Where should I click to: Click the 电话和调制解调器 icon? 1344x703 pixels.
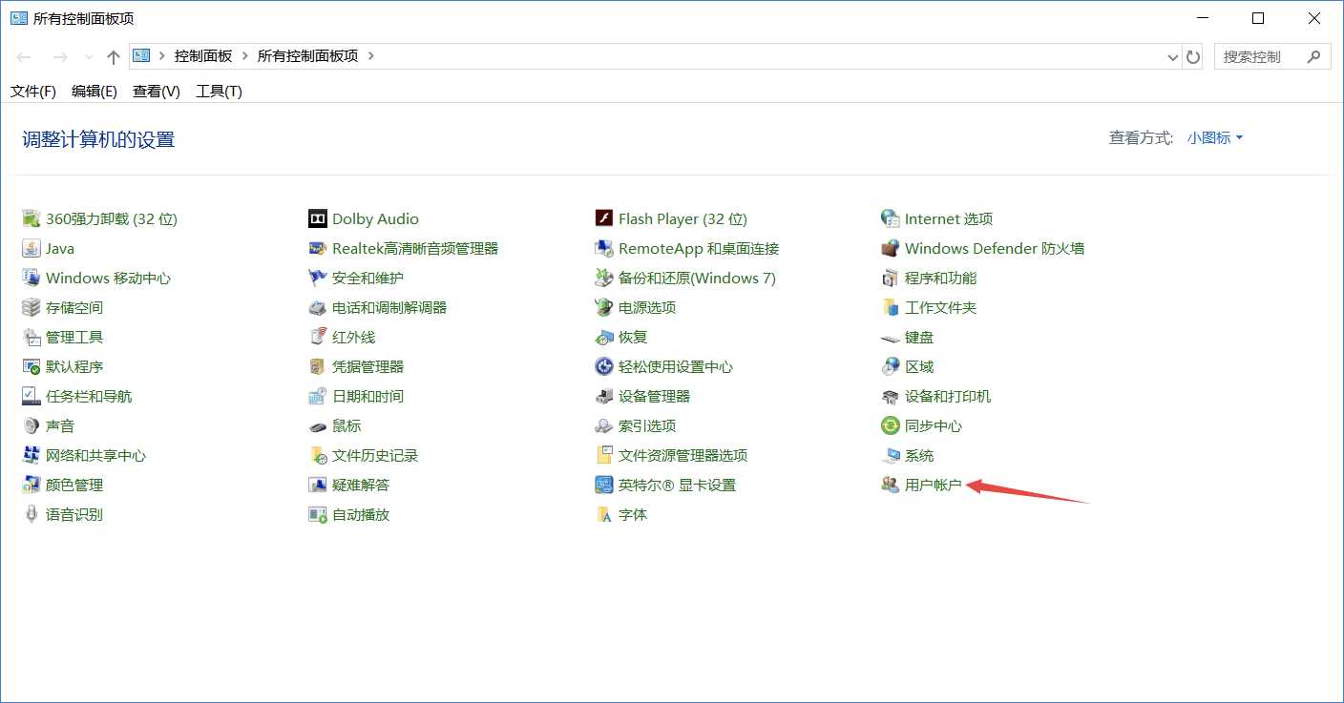click(318, 307)
